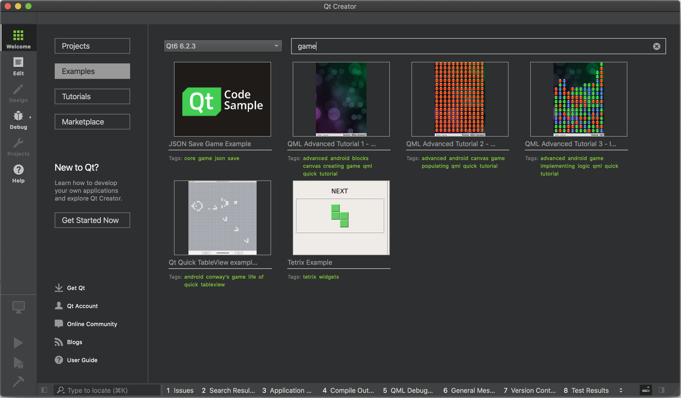Open the Blogs link
The height and width of the screenshot is (398, 681).
75,342
